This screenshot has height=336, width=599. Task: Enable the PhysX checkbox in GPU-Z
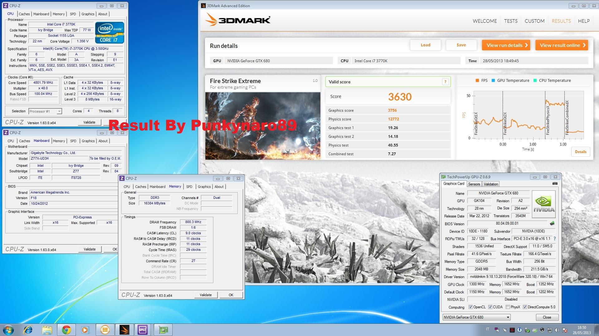tap(508, 307)
